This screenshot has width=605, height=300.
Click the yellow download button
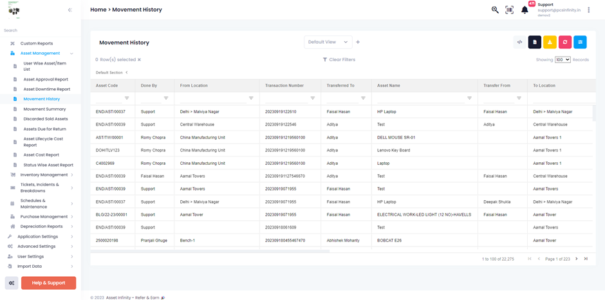click(x=550, y=42)
